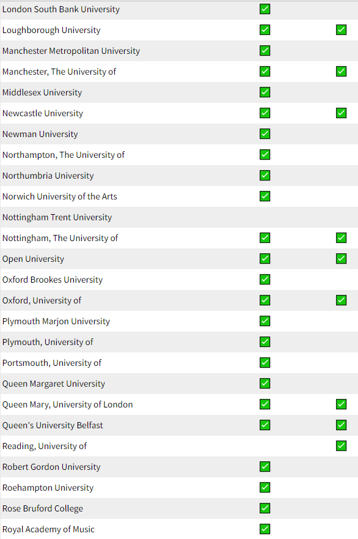Image resolution: width=358 pixels, height=539 pixels.
Task: Click first-column checkmark for Portsmouth, University of
Action: [x=265, y=363]
